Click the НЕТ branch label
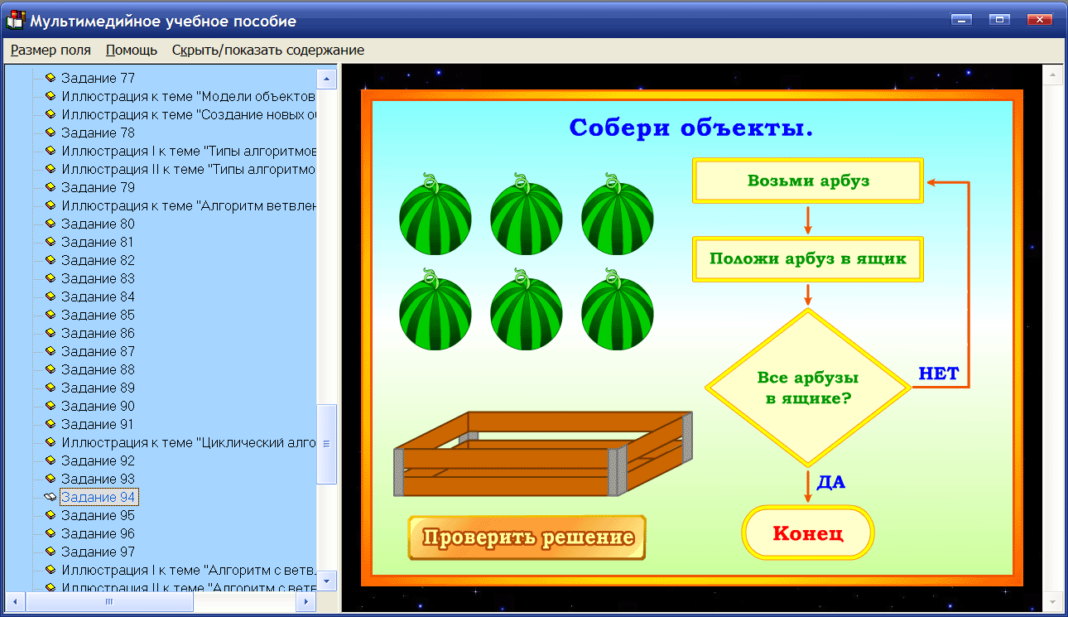The width and height of the screenshot is (1068, 617). click(x=938, y=374)
